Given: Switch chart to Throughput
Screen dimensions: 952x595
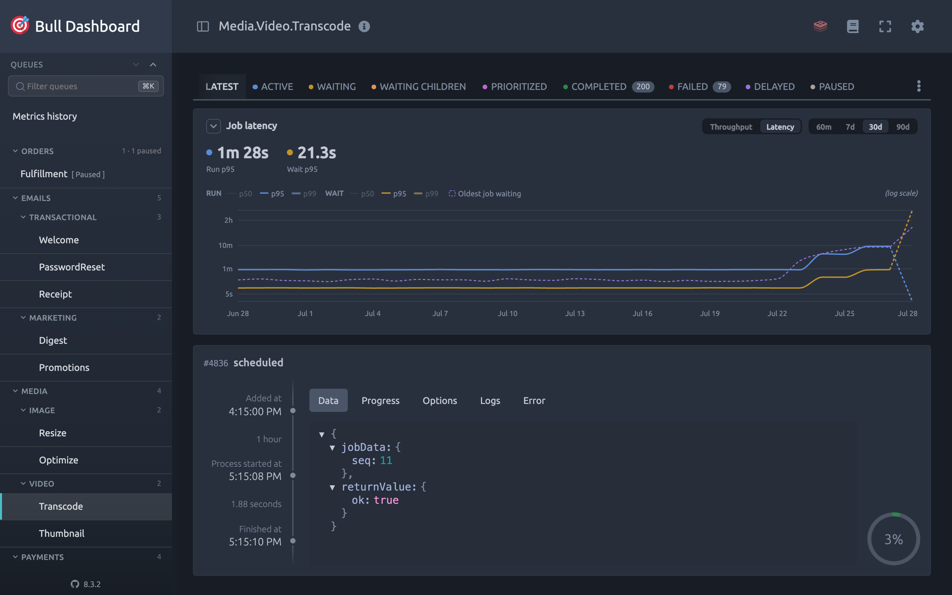Looking at the screenshot, I should click(x=731, y=127).
